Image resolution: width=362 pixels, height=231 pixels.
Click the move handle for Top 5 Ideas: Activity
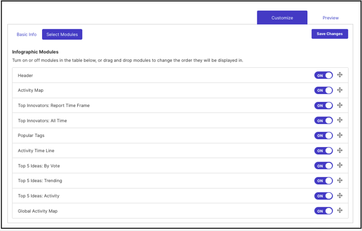[339, 195]
